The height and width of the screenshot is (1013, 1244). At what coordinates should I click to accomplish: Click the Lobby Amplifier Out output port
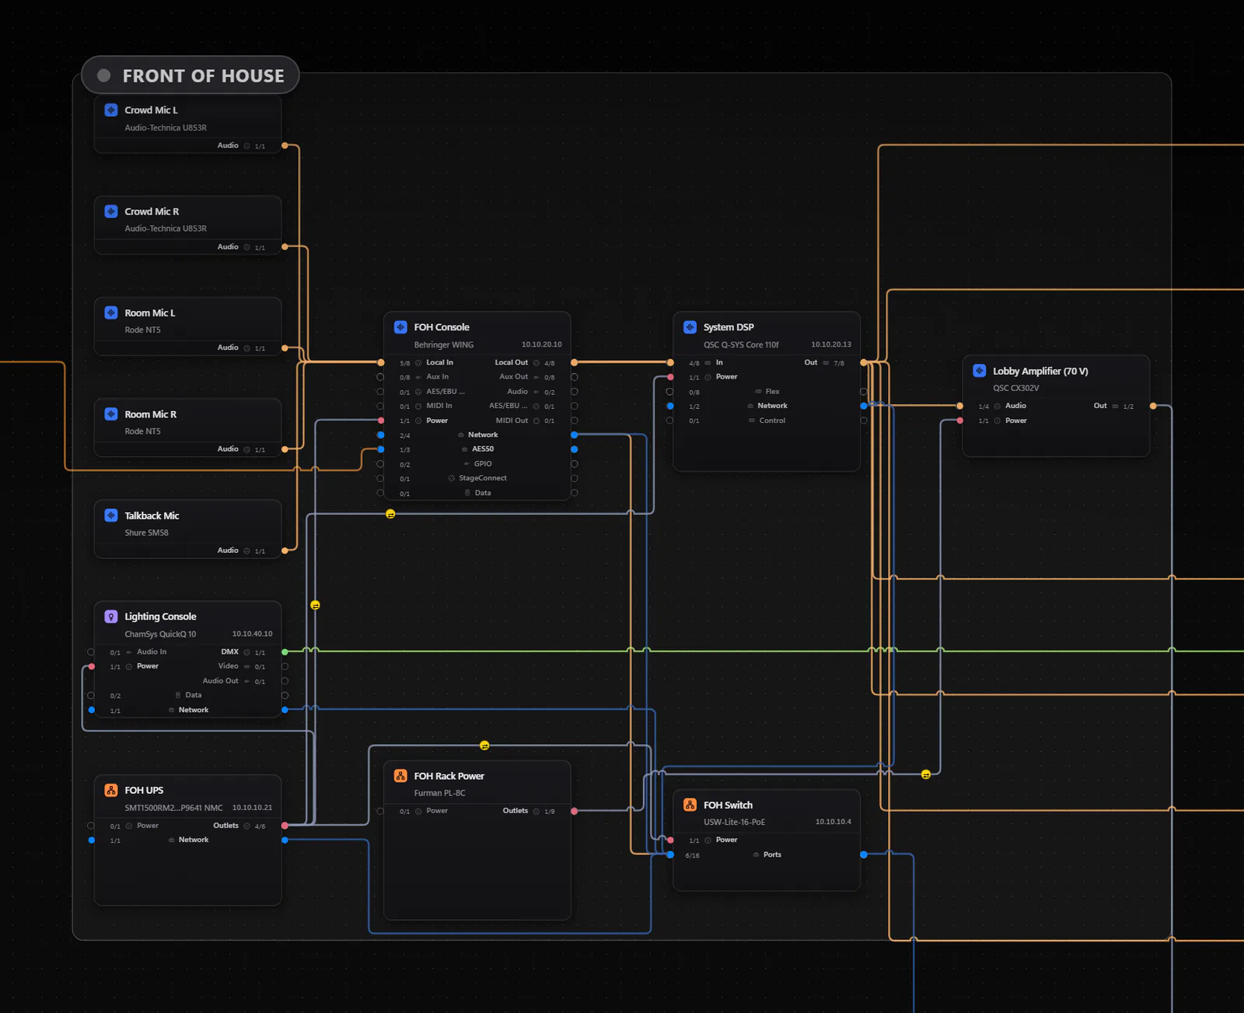[x=1153, y=406]
